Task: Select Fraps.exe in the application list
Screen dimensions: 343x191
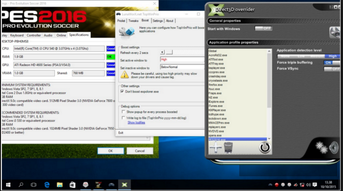Action: pos(237,93)
